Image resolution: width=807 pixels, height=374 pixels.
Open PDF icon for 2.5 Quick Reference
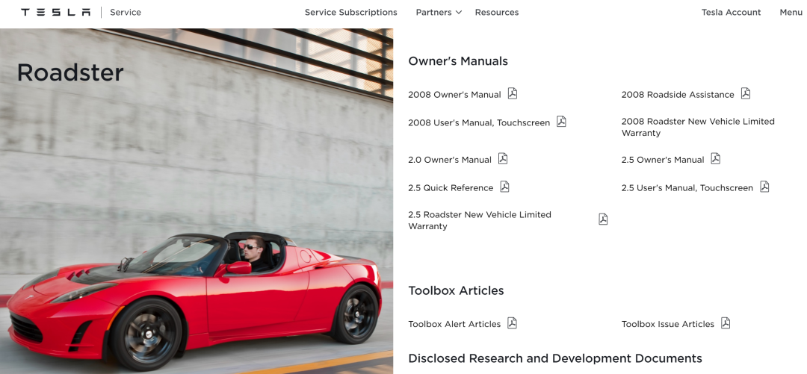pos(504,187)
